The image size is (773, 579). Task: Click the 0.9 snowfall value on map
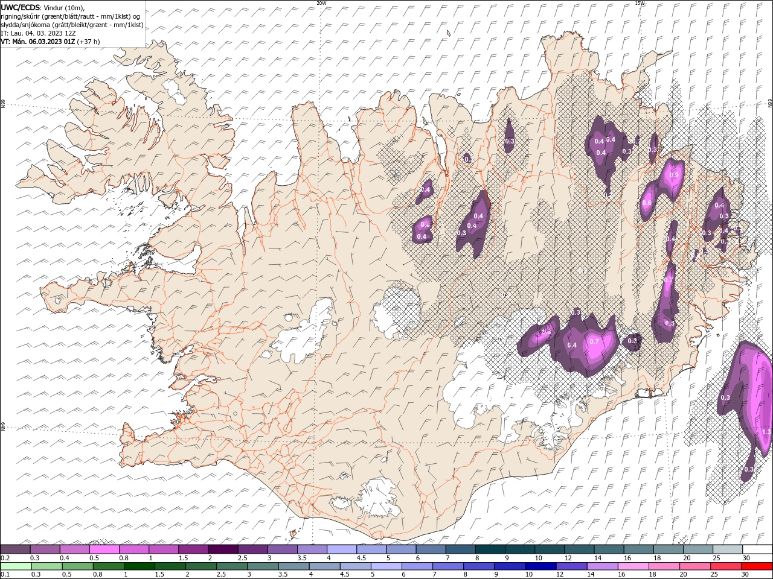(675, 175)
